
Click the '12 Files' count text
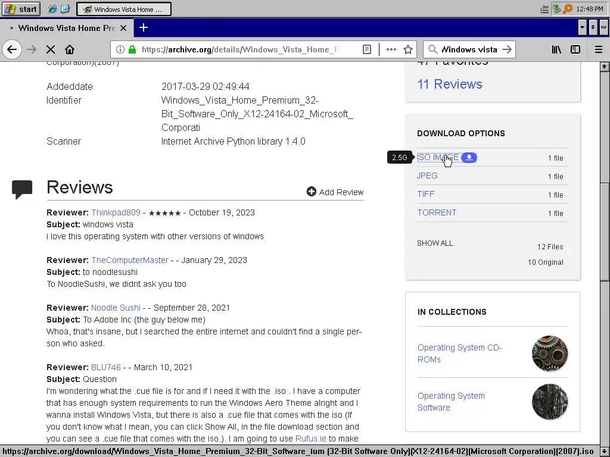click(550, 247)
